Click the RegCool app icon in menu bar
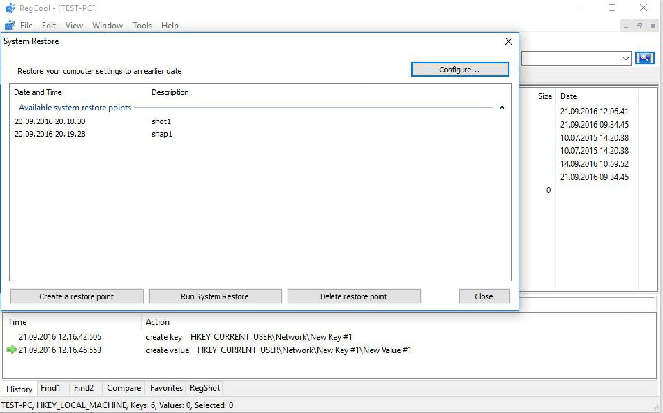Screen dimensions: 663x413 [x=10, y=26]
